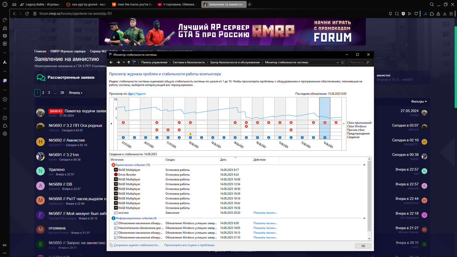
Task: Switch chart view to Дни
Action: coord(131,94)
